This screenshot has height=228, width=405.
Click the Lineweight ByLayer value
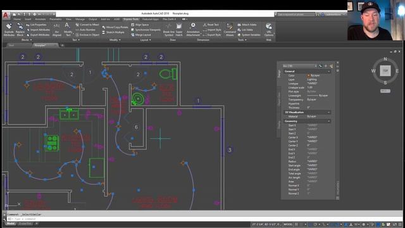point(318,96)
